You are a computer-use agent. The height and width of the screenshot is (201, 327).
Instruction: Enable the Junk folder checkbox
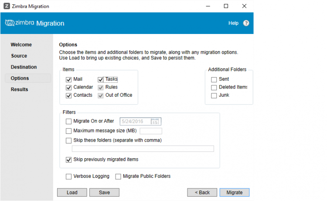click(x=214, y=95)
